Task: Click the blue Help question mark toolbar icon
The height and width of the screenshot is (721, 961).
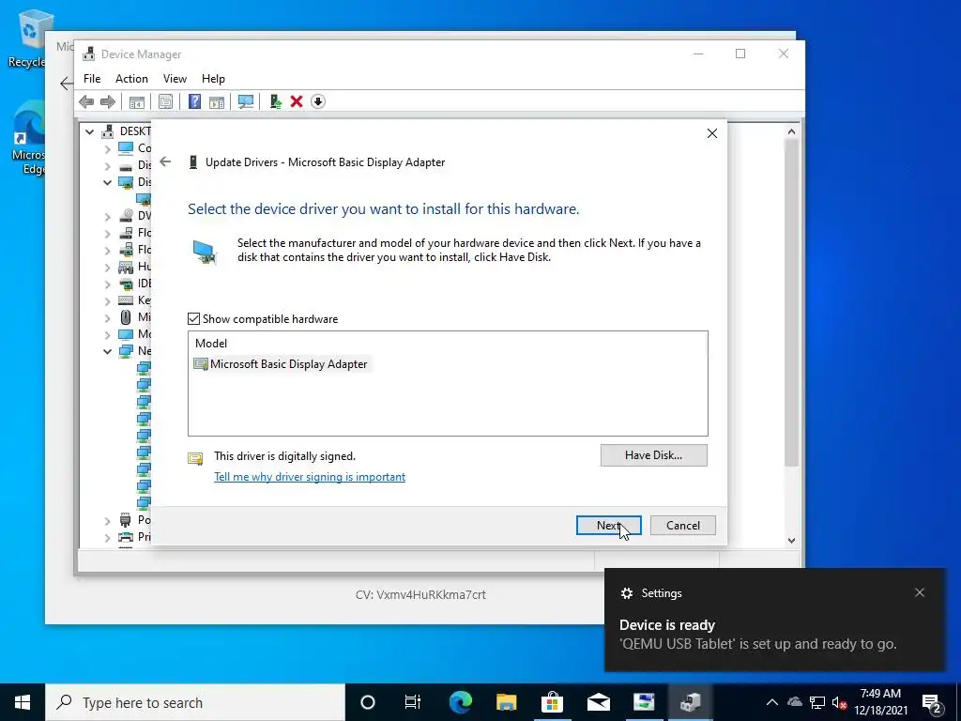Action: [194, 101]
